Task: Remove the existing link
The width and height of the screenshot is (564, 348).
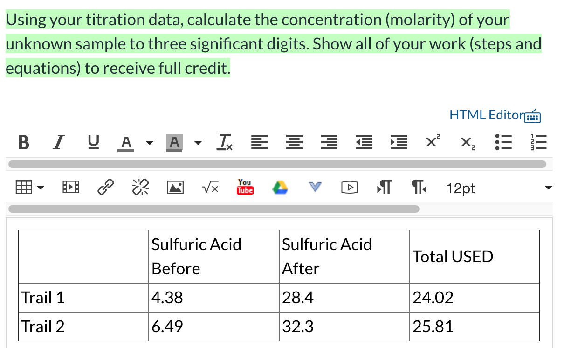Action: pos(140,187)
